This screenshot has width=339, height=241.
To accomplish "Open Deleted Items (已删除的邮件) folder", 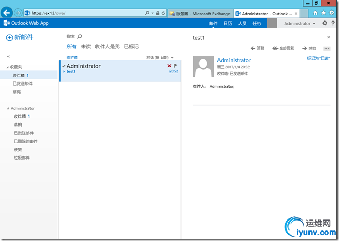I will coord(26,141).
